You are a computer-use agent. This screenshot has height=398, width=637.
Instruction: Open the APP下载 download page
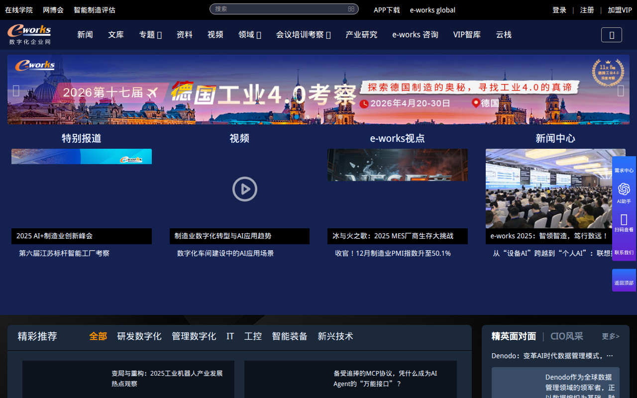tap(386, 9)
